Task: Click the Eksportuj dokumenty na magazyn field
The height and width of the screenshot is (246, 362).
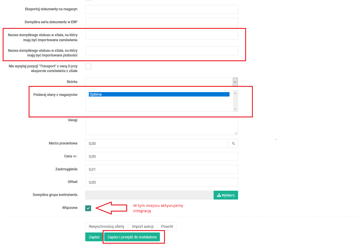Action: pos(161,9)
